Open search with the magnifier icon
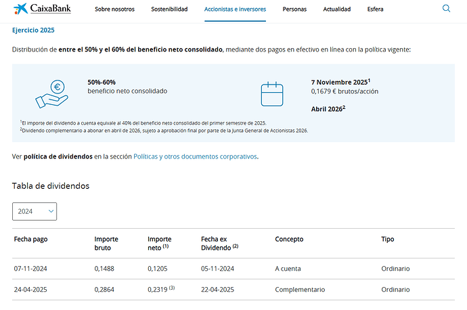Viewport: 467px width, 310px height. tap(446, 9)
